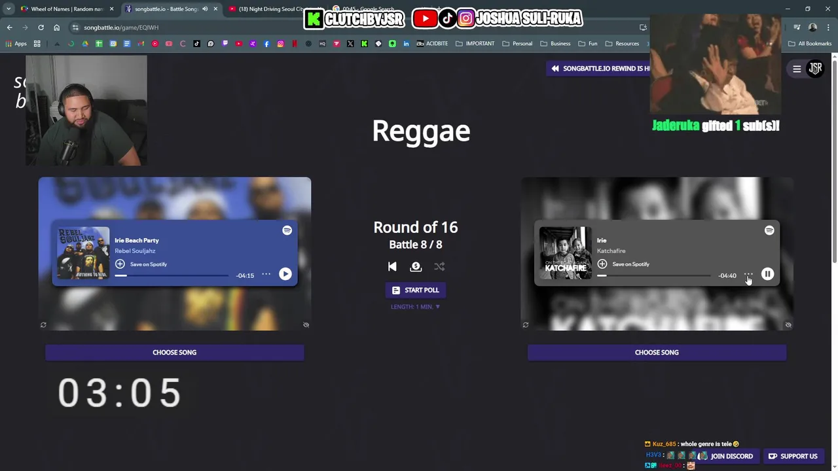
Task: Go back to previous battle
Action: (392, 266)
